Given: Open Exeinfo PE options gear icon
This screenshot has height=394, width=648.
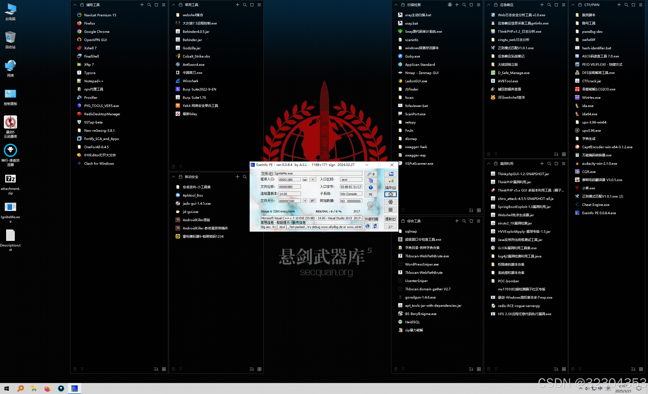Looking at the screenshot, I should point(390,202).
